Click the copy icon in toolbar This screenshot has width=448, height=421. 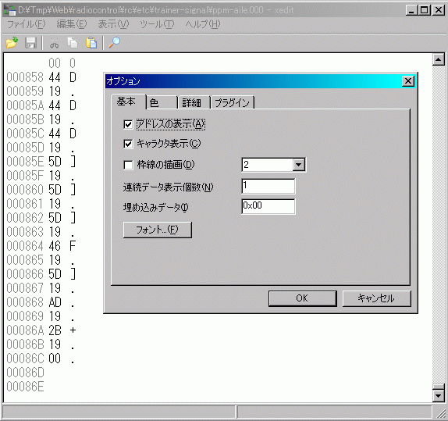pyautogui.click(x=73, y=43)
